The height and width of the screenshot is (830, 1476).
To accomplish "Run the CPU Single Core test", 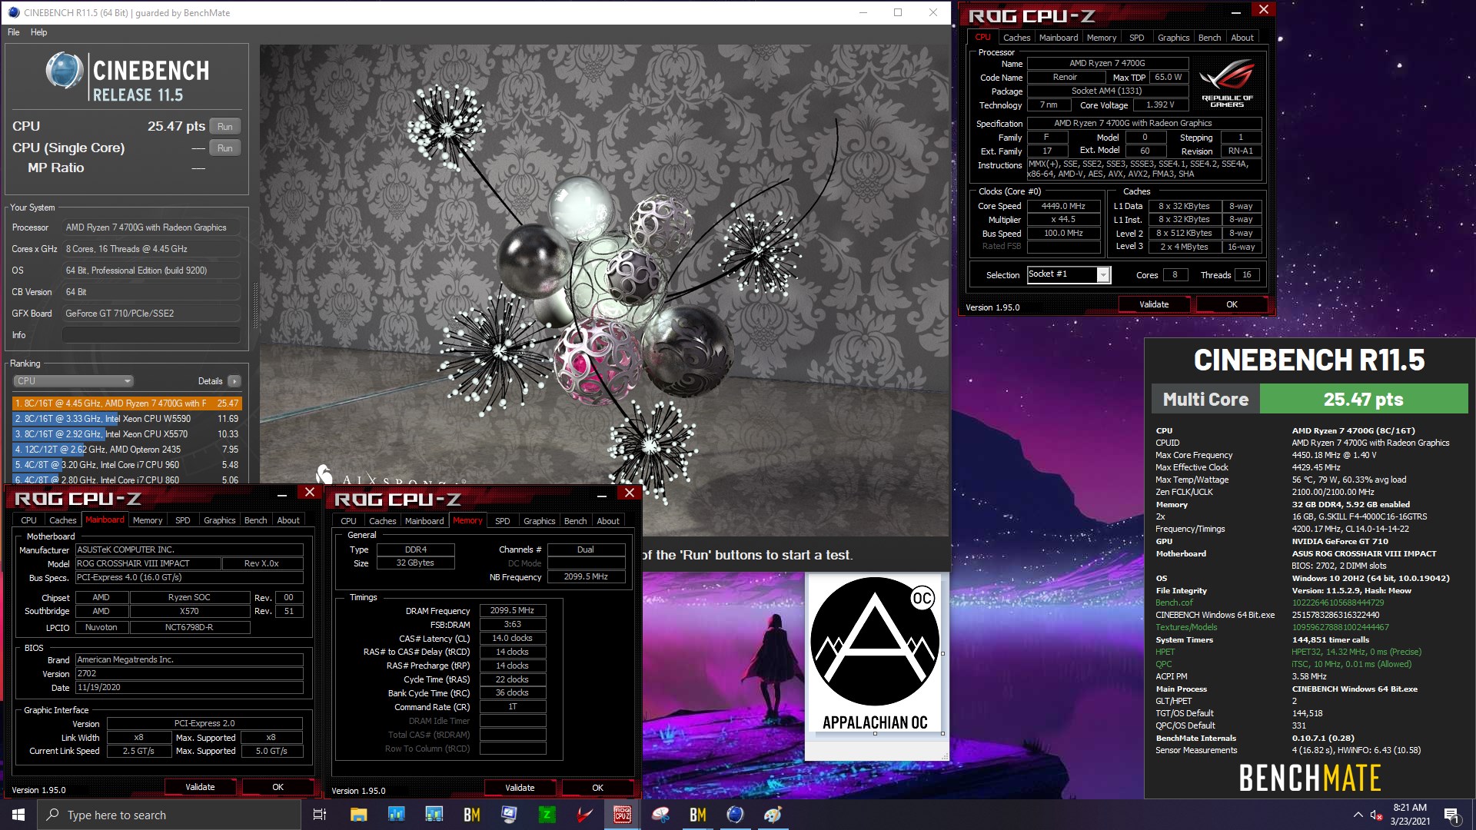I will pos(224,148).
